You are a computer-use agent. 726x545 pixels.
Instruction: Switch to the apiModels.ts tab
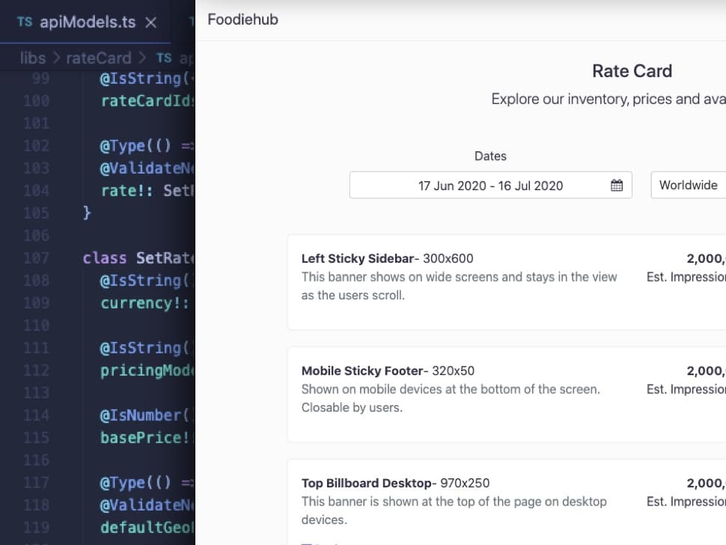pyautogui.click(x=87, y=22)
